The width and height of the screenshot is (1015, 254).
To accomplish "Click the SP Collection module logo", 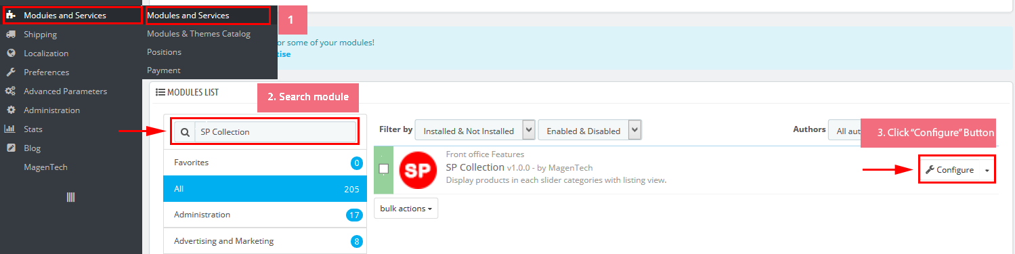I will pos(417,171).
